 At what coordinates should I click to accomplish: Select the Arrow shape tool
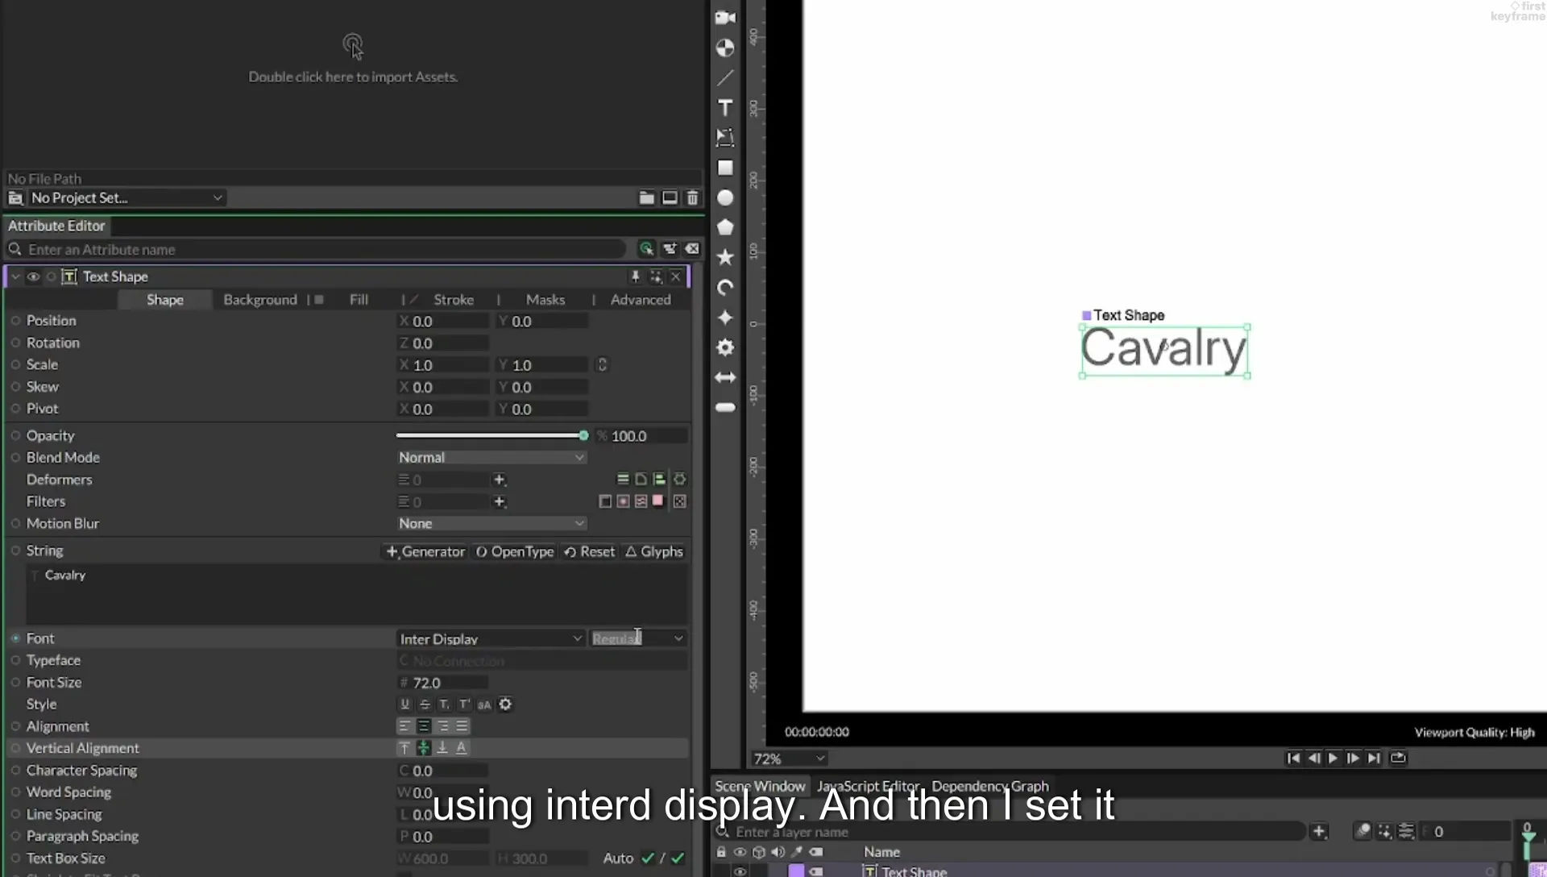point(725,377)
